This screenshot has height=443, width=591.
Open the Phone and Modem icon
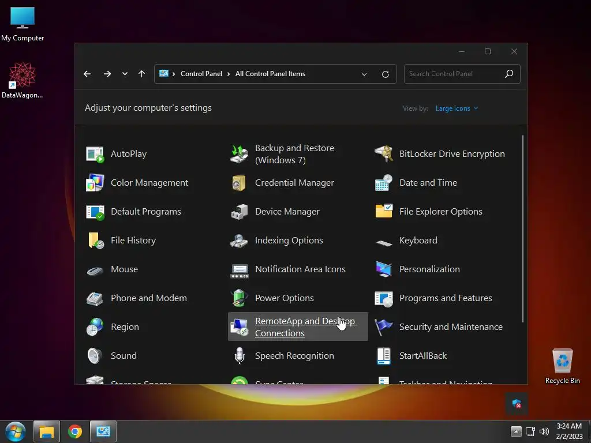pyautogui.click(x=95, y=298)
